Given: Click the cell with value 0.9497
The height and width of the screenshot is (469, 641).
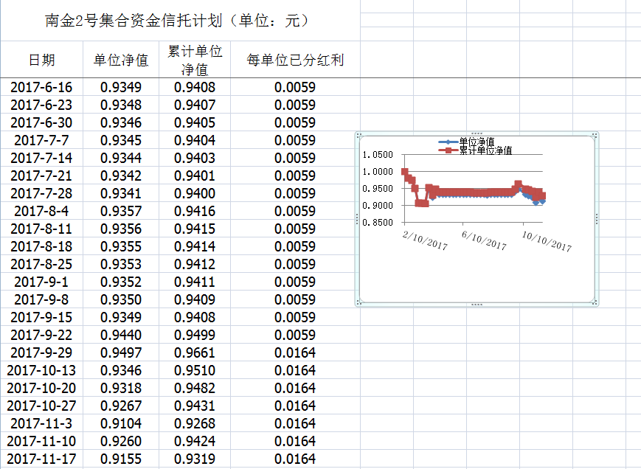Looking at the screenshot, I should click(121, 353).
